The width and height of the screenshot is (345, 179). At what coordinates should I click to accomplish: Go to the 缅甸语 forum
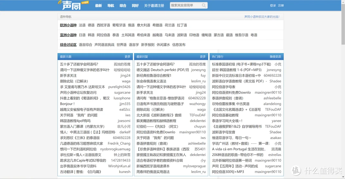pos(206,35)
